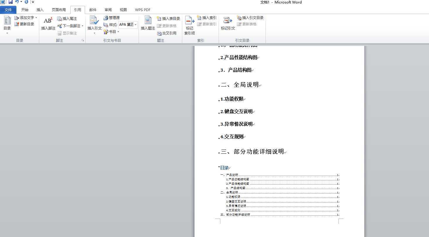Click 交叉引用 cross-reference button
Image resolution: width=429 pixels, height=237 pixels.
click(167, 33)
